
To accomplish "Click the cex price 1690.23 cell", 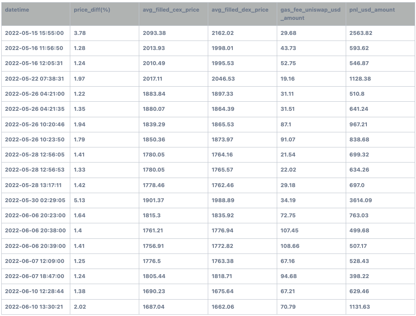I will tap(153, 291).
